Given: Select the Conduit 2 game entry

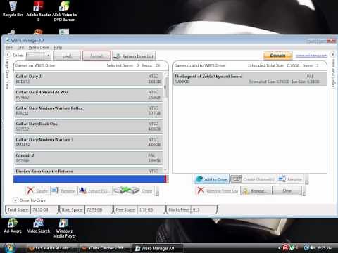Looking at the screenshot, I should pyautogui.click(x=89, y=158).
